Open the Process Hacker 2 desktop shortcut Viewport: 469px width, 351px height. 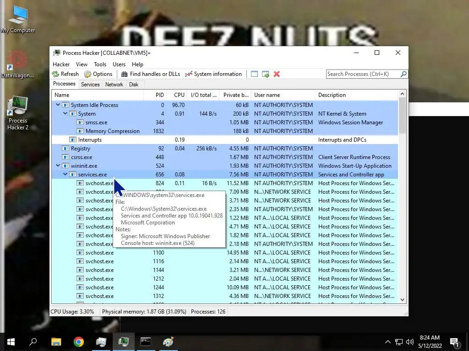pos(18,113)
